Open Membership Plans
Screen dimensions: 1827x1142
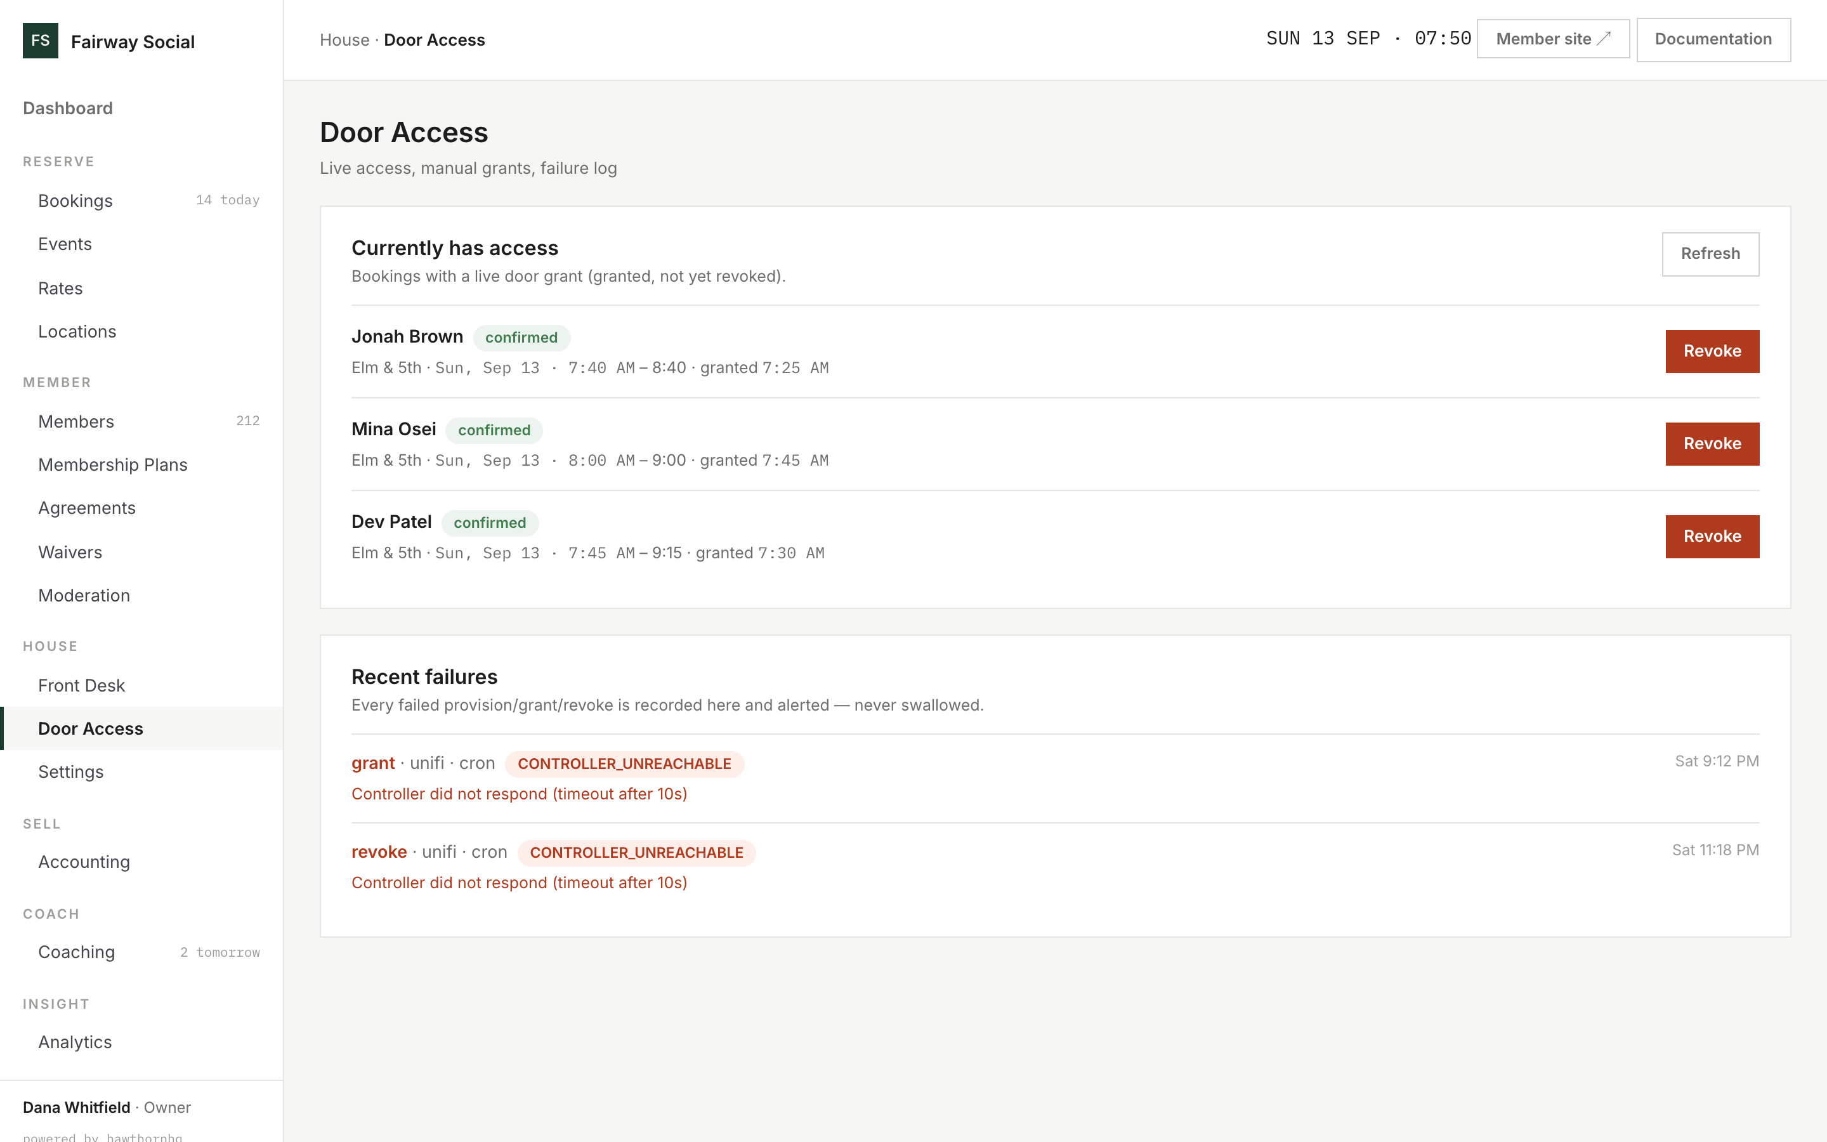(x=141, y=464)
